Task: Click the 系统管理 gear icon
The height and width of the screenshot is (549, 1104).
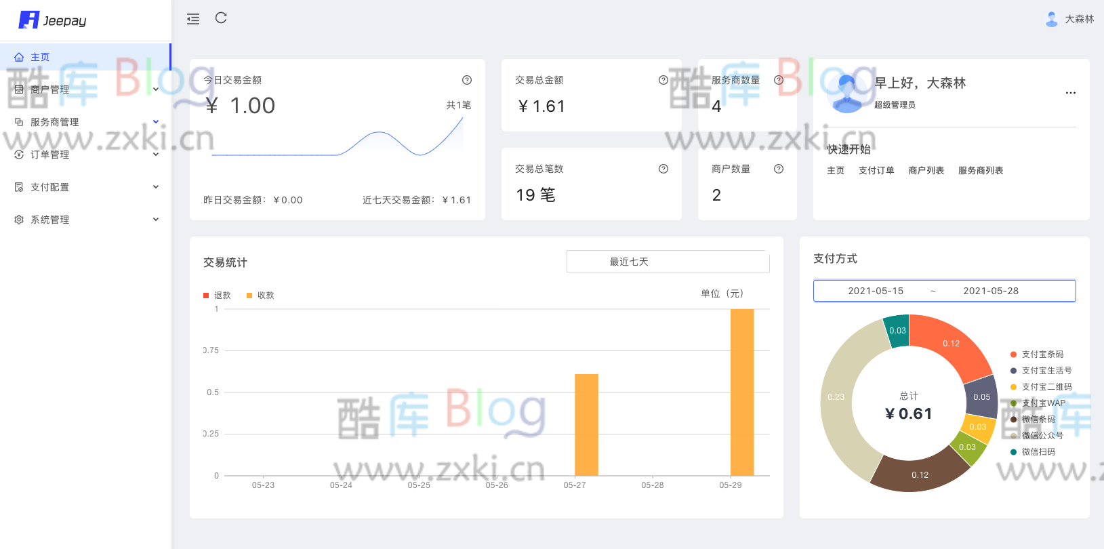Action: [19, 220]
